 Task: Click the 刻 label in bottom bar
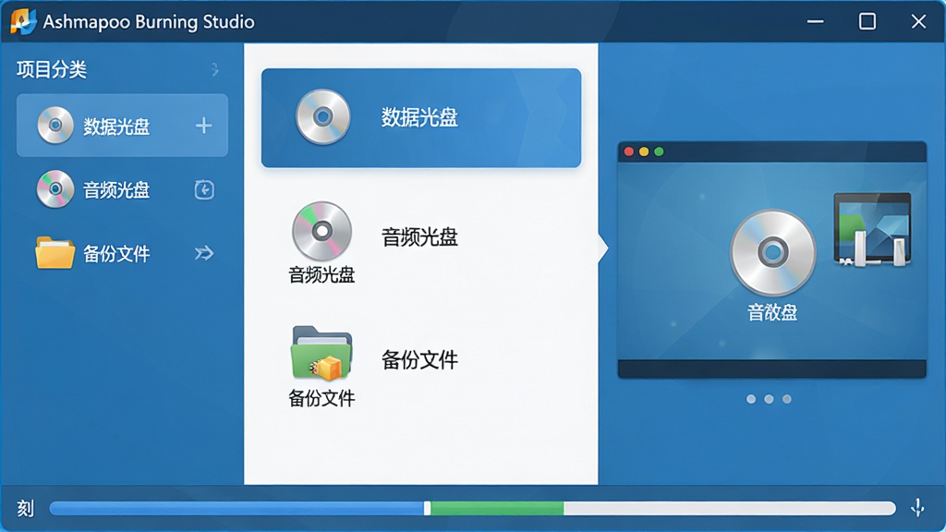coord(25,509)
